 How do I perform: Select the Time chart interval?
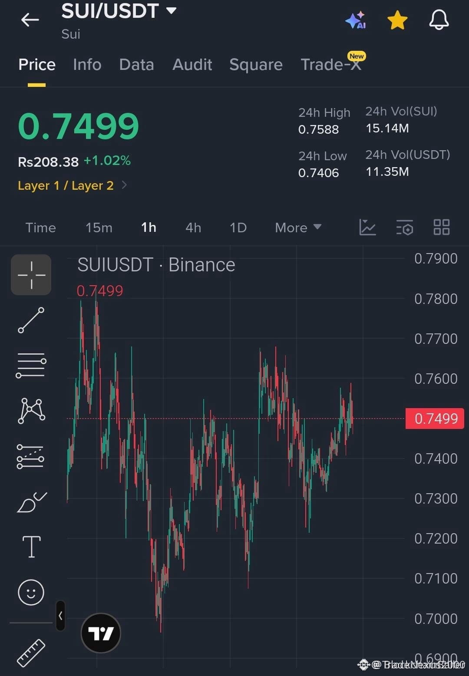pyautogui.click(x=40, y=228)
